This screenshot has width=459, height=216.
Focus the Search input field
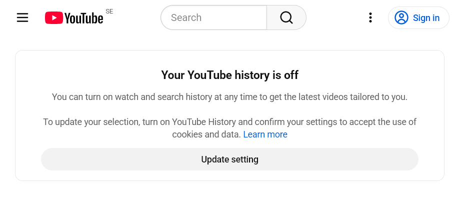215,17
